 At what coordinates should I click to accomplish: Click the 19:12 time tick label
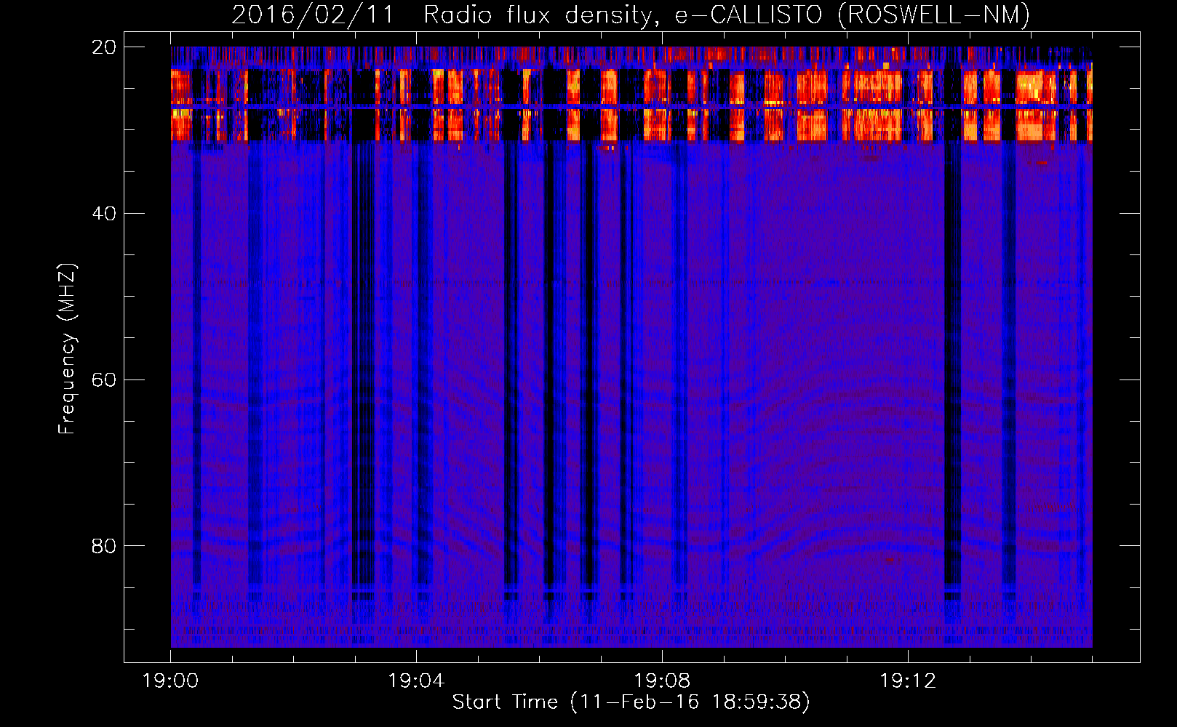click(x=908, y=681)
